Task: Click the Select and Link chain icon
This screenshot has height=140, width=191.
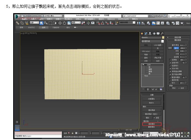Action: tap(18, 23)
